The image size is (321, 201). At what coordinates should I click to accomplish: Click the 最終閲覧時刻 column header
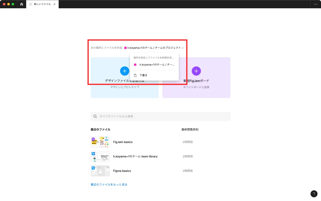click(x=190, y=130)
